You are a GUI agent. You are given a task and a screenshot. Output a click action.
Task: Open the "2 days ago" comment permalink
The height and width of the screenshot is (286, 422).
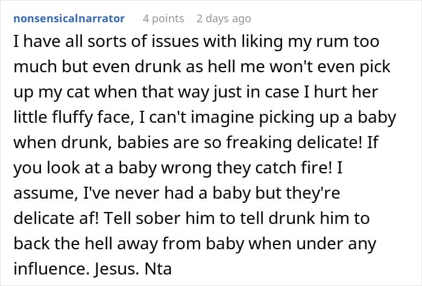(224, 18)
